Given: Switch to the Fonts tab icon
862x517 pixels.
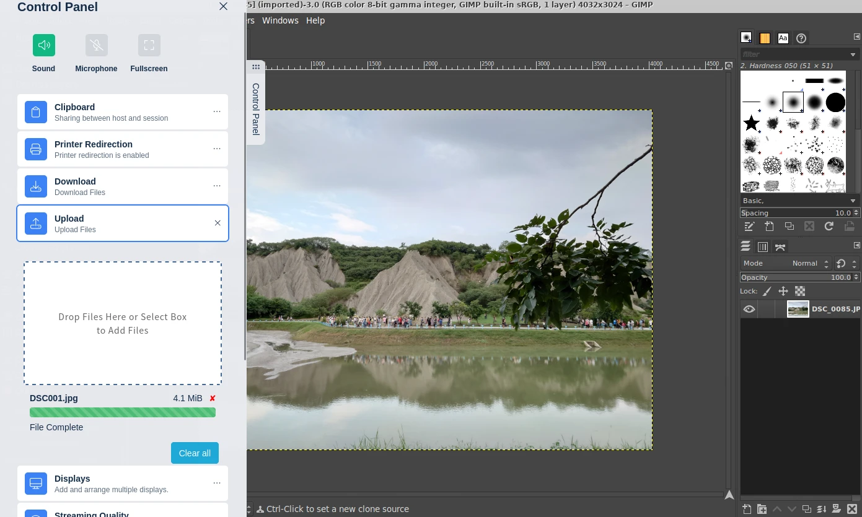Looking at the screenshot, I should pyautogui.click(x=783, y=38).
